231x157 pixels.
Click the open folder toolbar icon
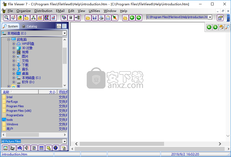tap(88, 18)
